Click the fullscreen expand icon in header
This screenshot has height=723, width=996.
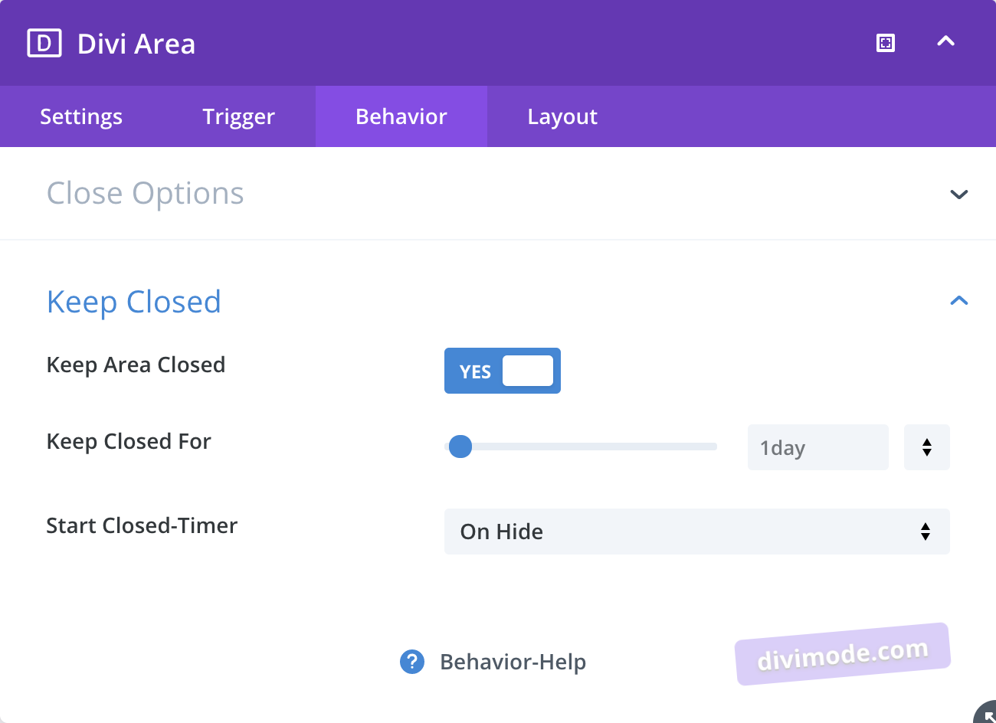click(886, 43)
